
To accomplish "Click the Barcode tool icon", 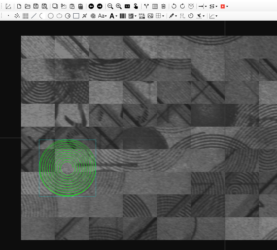I will coord(122,16).
